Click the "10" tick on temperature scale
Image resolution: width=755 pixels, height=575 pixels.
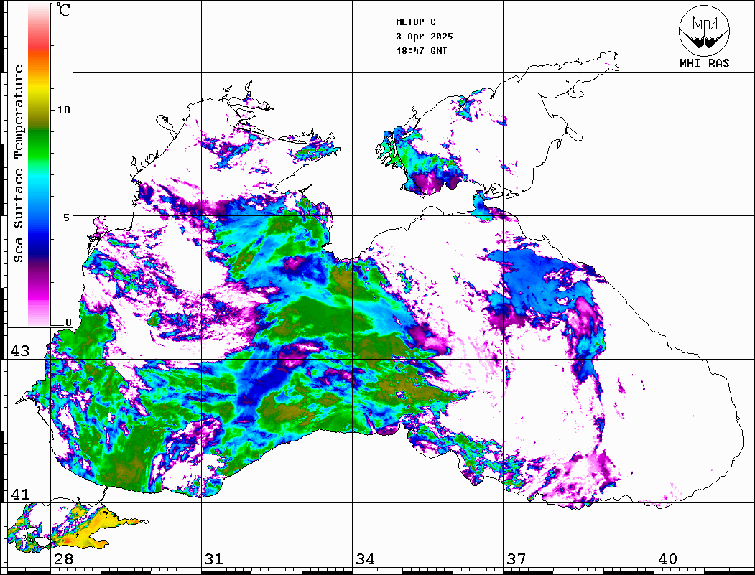pos(63,110)
